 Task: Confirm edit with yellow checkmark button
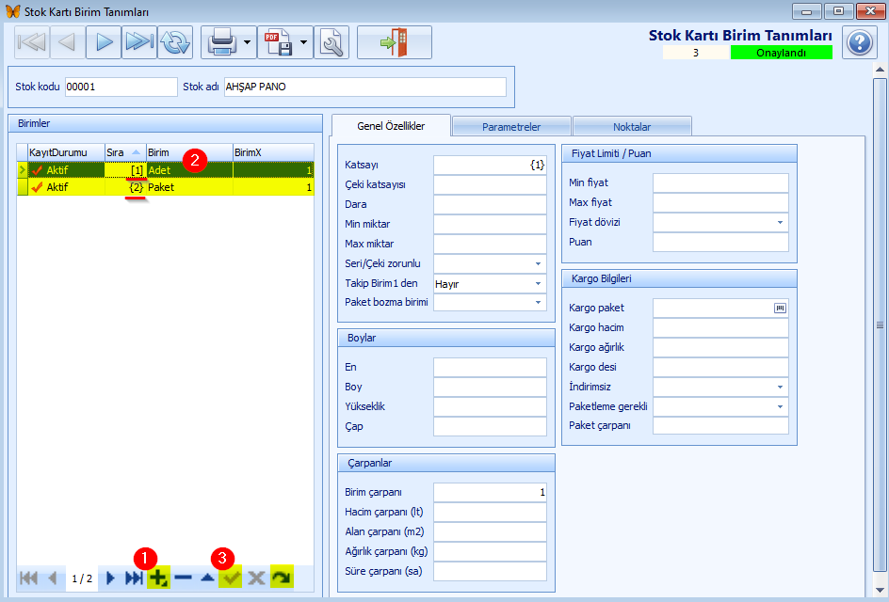[230, 578]
